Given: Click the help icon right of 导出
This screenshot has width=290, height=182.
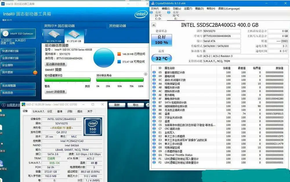Looking at the screenshot, I should (x=147, y=105).
